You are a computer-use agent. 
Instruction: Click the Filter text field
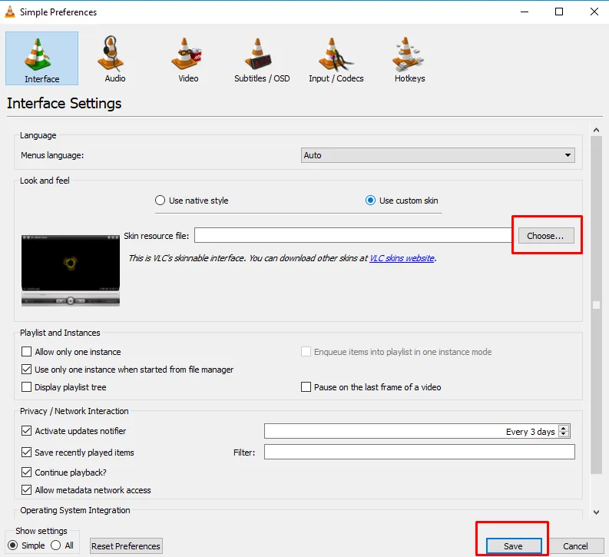point(419,452)
